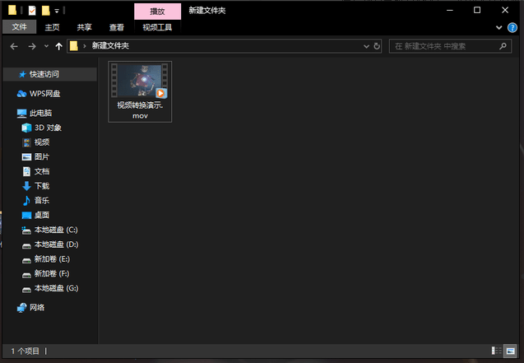Select the 视频转换演示.mov video thumbnail
The height and width of the screenshot is (363, 524).
pos(140,91)
